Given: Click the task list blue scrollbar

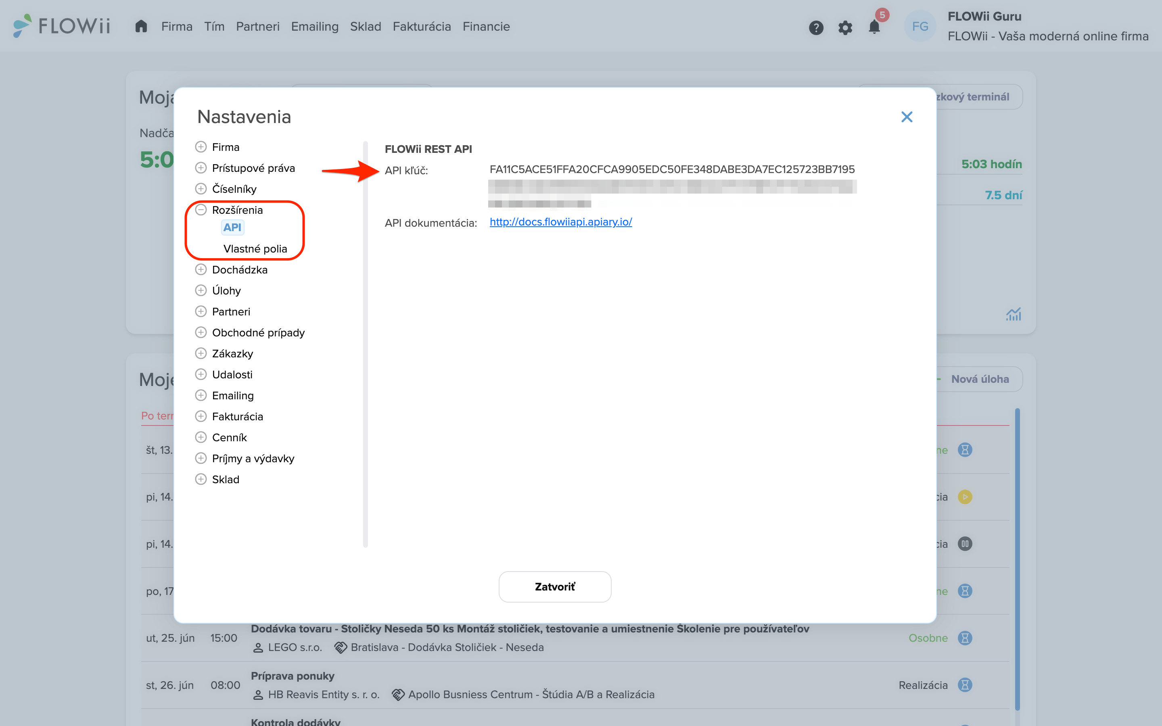Looking at the screenshot, I should (x=1017, y=559).
